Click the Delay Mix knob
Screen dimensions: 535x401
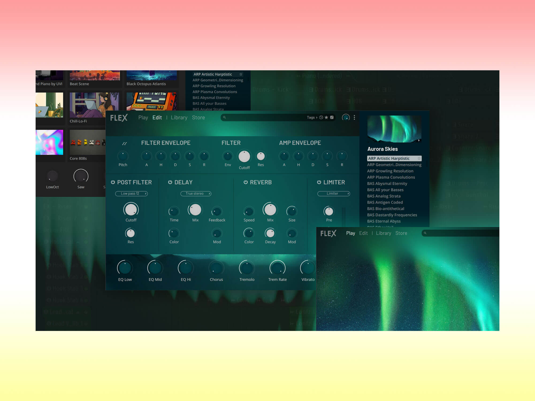tap(195, 209)
